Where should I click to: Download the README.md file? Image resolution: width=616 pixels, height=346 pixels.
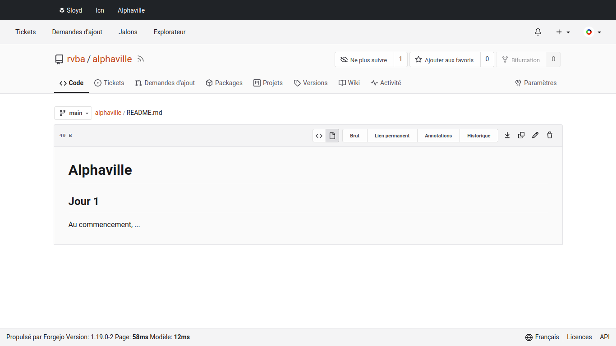point(507,135)
